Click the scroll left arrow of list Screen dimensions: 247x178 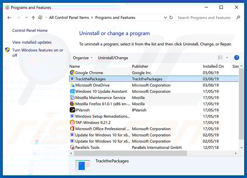(71, 153)
